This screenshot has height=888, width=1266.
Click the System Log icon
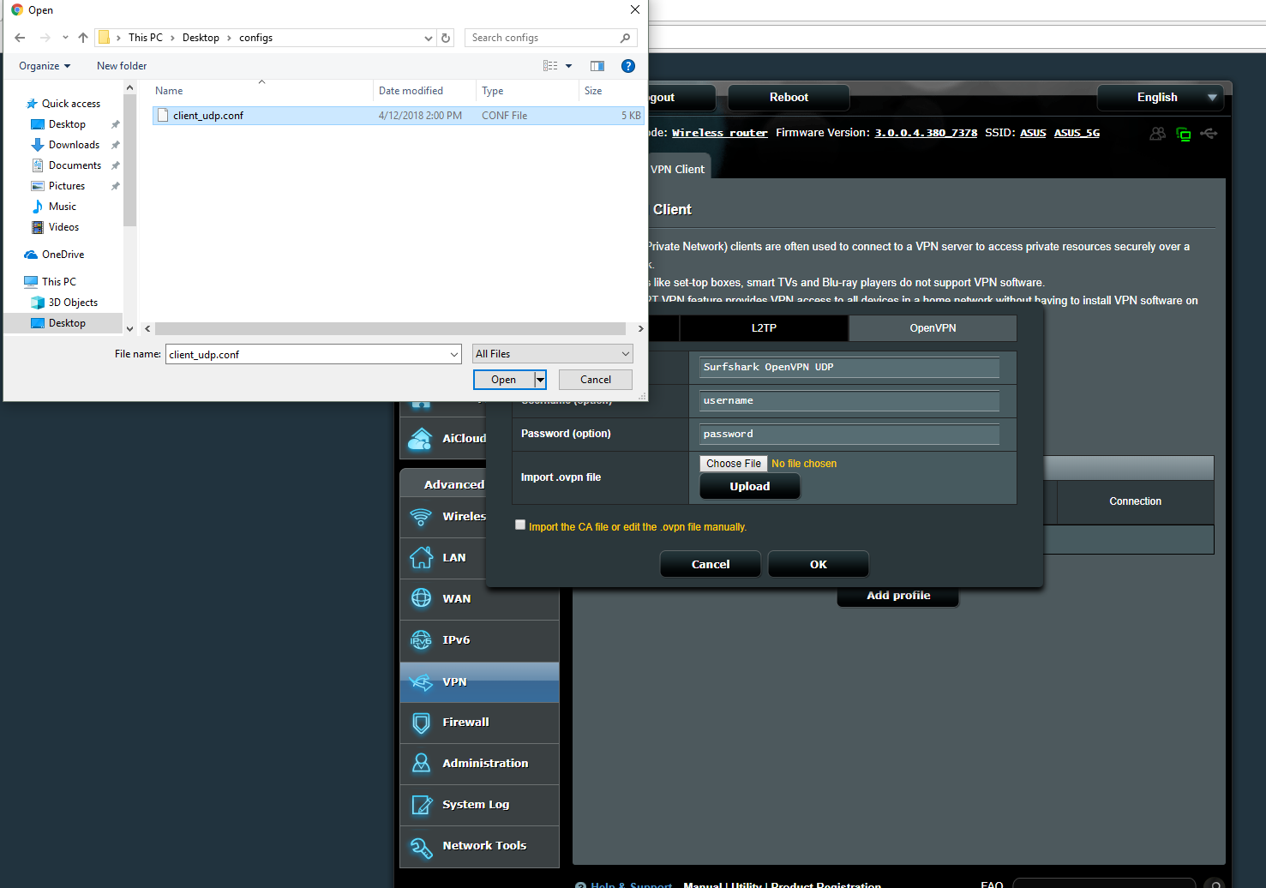pyautogui.click(x=421, y=805)
